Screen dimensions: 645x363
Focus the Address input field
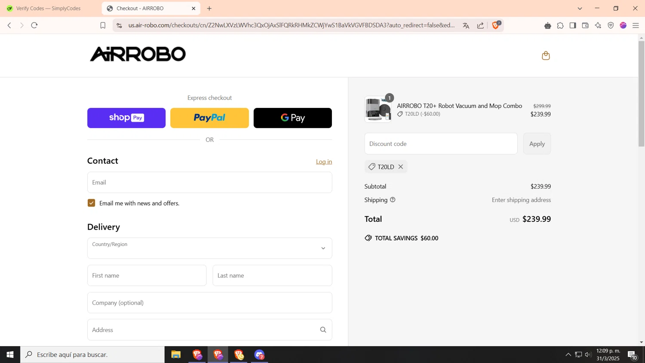(x=209, y=330)
